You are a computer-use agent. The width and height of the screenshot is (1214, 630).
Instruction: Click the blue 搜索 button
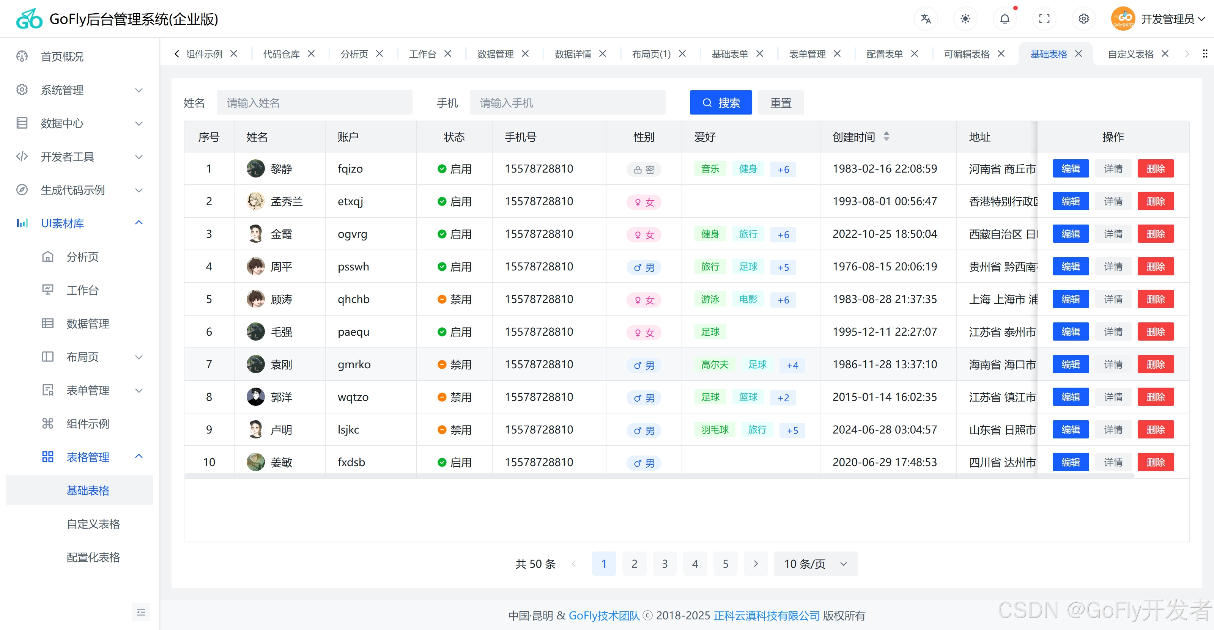pos(720,103)
